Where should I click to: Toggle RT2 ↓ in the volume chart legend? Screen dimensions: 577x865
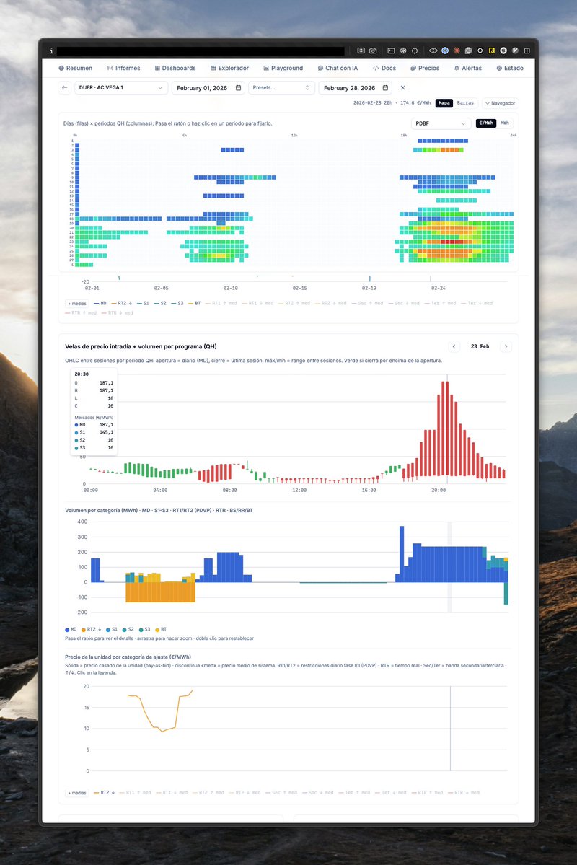(92, 629)
